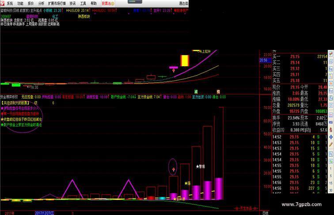Viewport: 334px width, 215px height.
Task: Click the 买三 29.12 bid row
Action: point(300,68)
